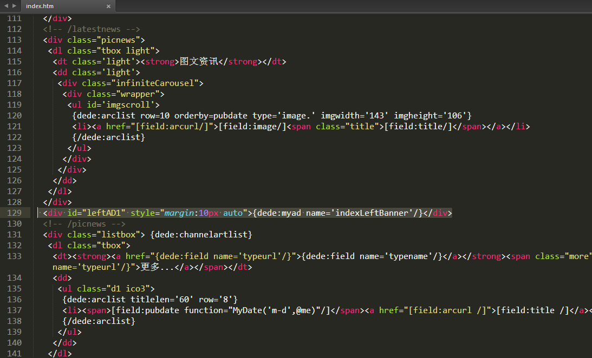Image resolution: width=592 pixels, height=358 pixels.
Task: Click the "leftAD1" id value
Action: point(104,213)
